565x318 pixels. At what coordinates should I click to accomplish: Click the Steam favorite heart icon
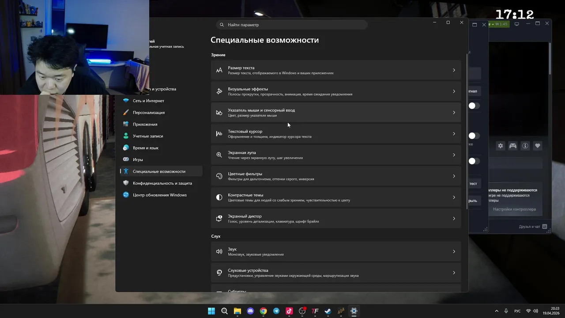coord(538,146)
